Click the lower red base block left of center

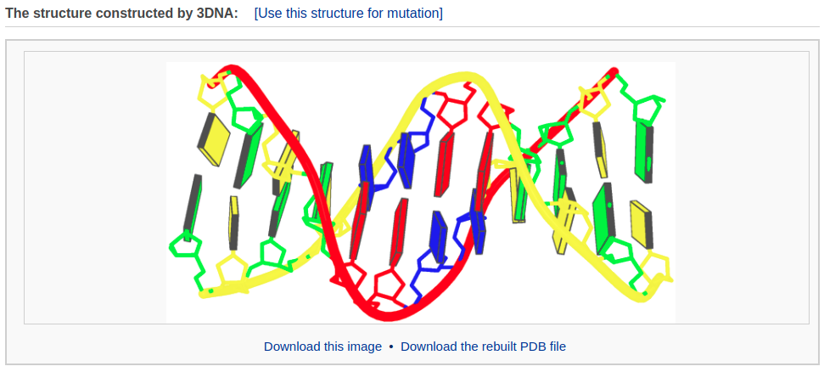click(399, 232)
